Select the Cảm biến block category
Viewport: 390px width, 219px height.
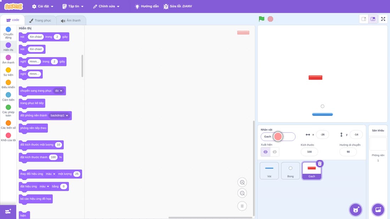[8, 97]
